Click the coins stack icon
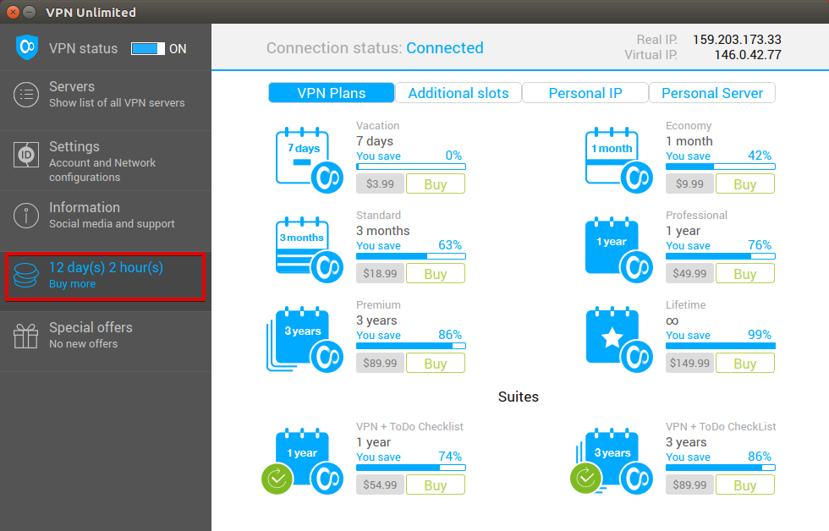Image resolution: width=829 pixels, height=531 pixels. (x=26, y=276)
